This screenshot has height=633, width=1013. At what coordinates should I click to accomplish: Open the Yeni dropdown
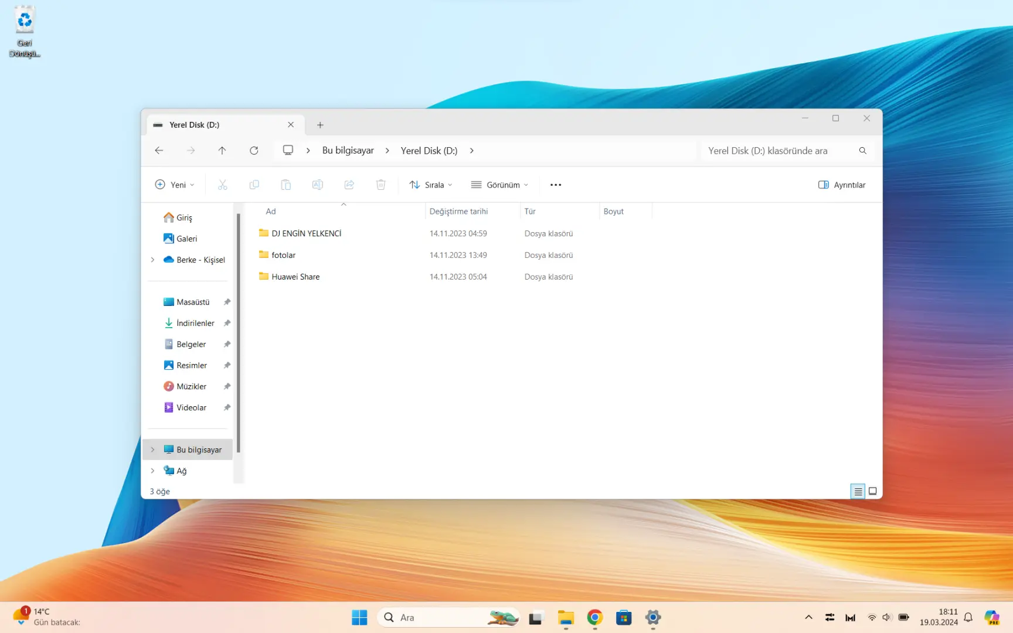[175, 185]
